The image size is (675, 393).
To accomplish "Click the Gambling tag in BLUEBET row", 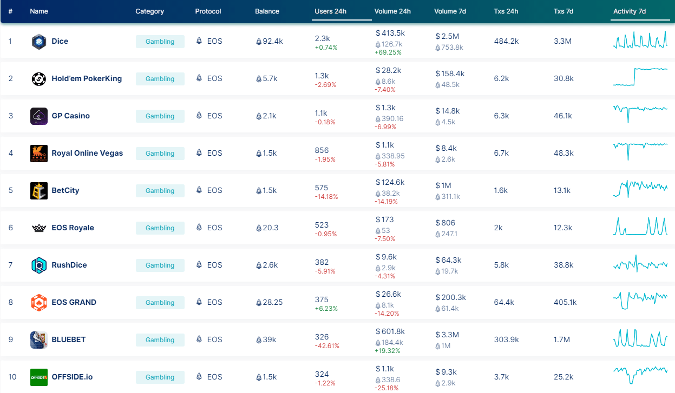I will pyautogui.click(x=160, y=340).
